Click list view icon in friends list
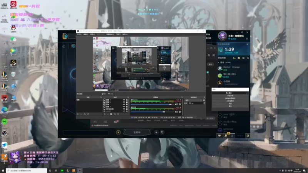This screenshot has width=308, height=173. click(x=243, y=58)
